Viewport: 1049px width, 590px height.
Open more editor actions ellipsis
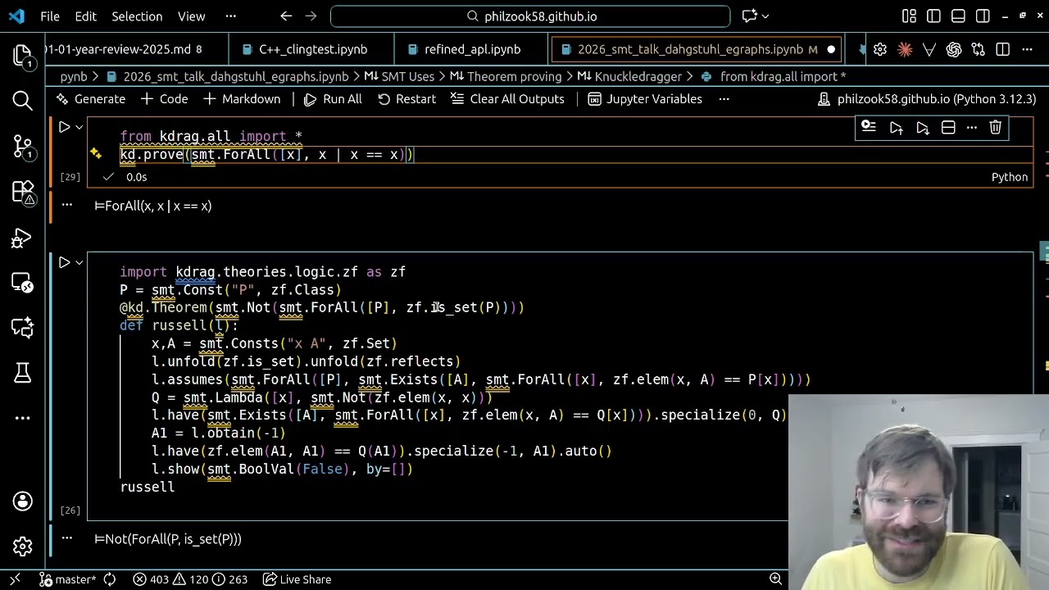[x=1028, y=49]
